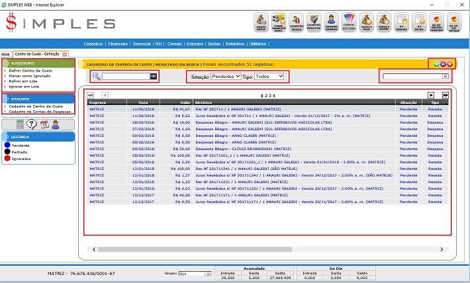Click in the search text field
Screen dimensions: 470x283
click(126, 77)
